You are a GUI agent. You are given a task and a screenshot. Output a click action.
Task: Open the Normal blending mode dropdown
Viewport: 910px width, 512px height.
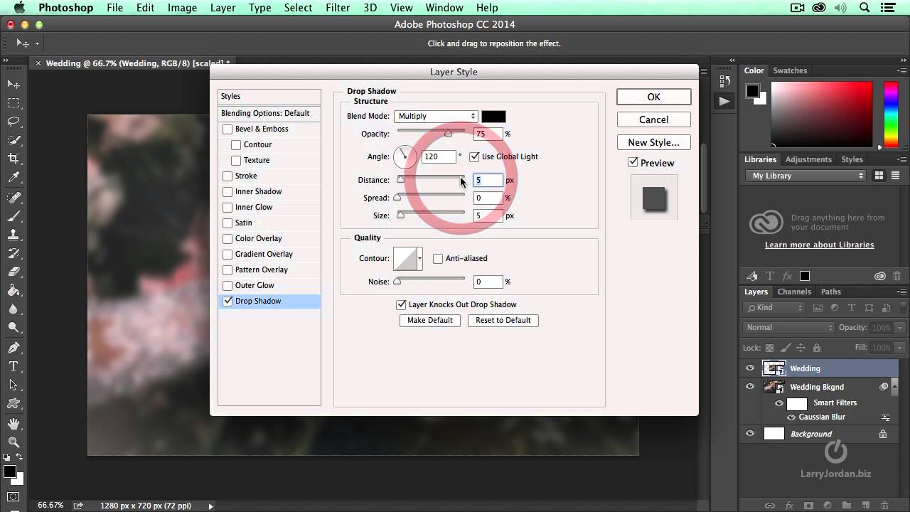tap(788, 328)
